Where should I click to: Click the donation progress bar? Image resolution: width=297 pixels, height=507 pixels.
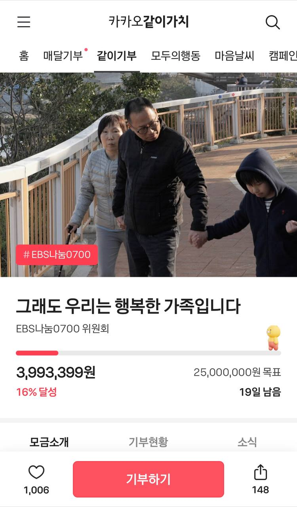pyautogui.click(x=148, y=353)
